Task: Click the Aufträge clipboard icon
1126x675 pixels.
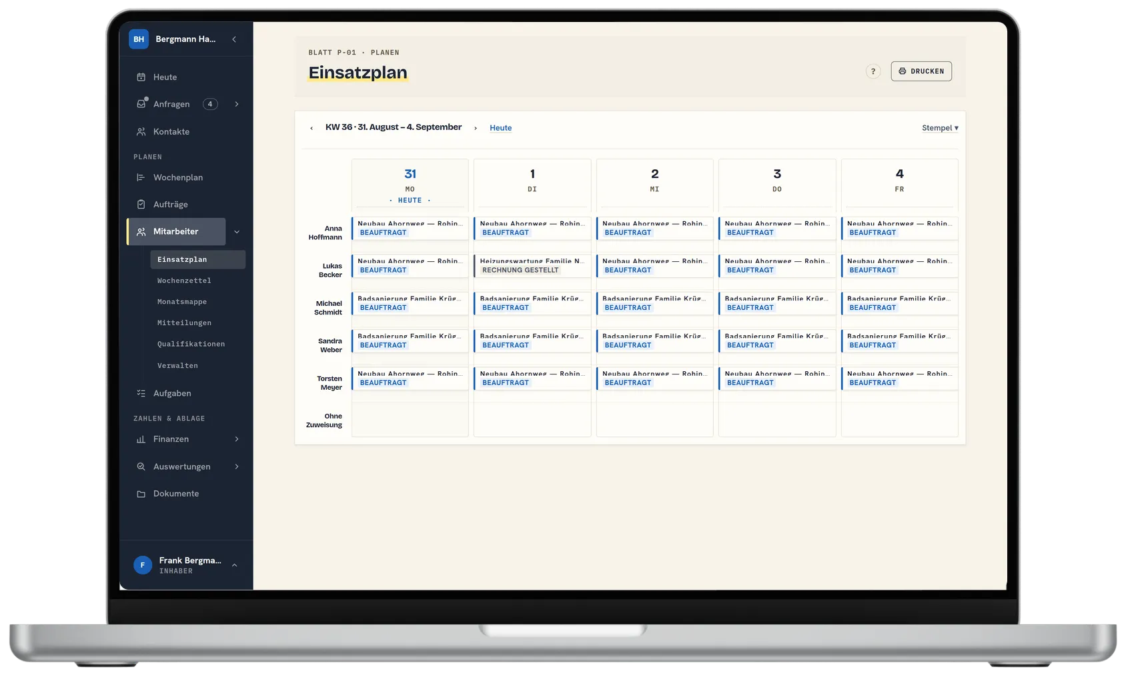Action: (141, 205)
